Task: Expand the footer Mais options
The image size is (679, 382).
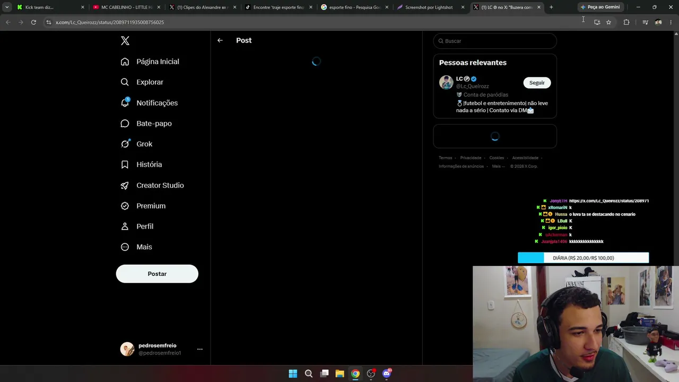Action: pos(498,166)
